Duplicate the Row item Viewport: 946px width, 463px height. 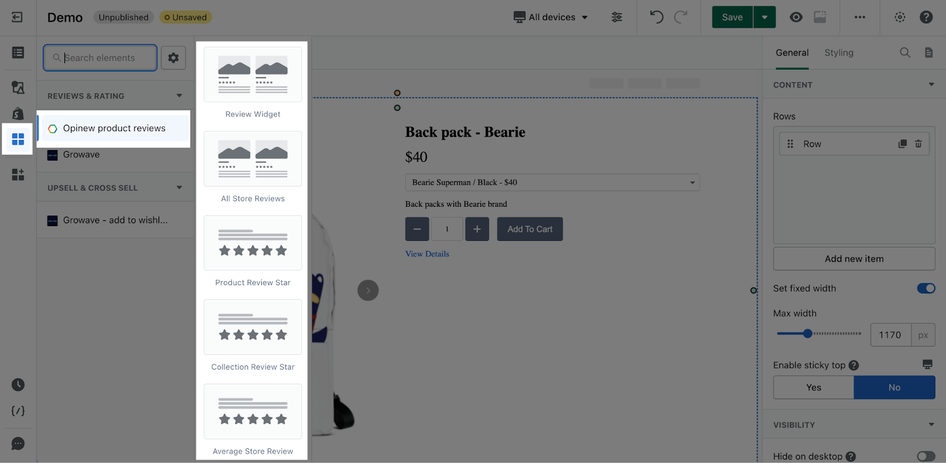pos(902,144)
